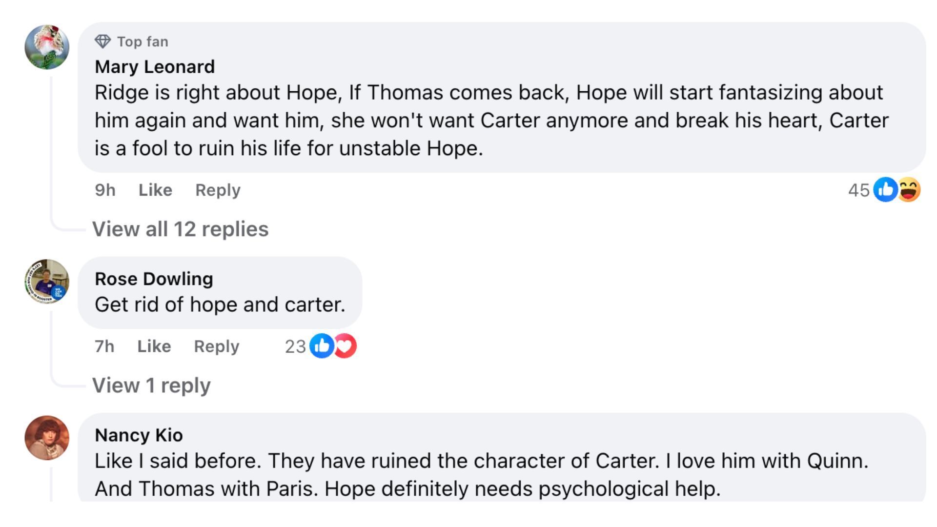Click Nancy Kio's profile picture

click(47, 438)
